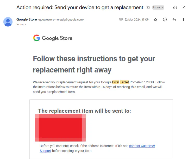Click the googlestore-noreply email address
188x161 pixels.
(x=61, y=20)
